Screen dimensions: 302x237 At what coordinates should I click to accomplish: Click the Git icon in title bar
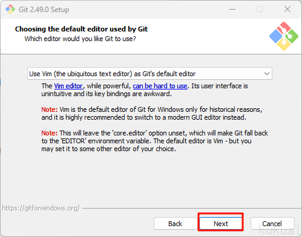[x=10, y=9]
